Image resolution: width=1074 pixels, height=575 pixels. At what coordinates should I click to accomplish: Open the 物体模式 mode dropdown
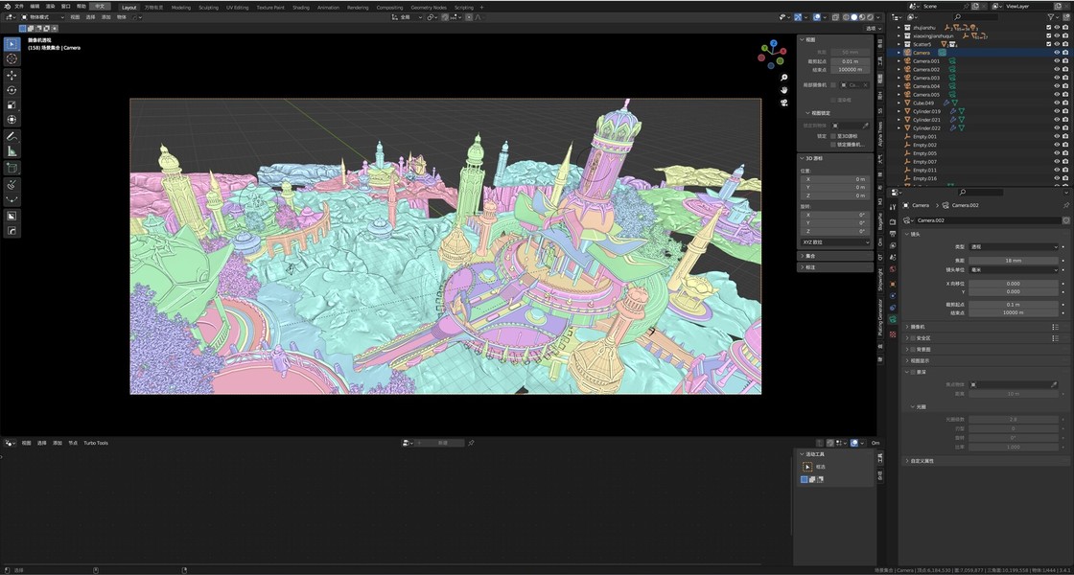click(40, 17)
